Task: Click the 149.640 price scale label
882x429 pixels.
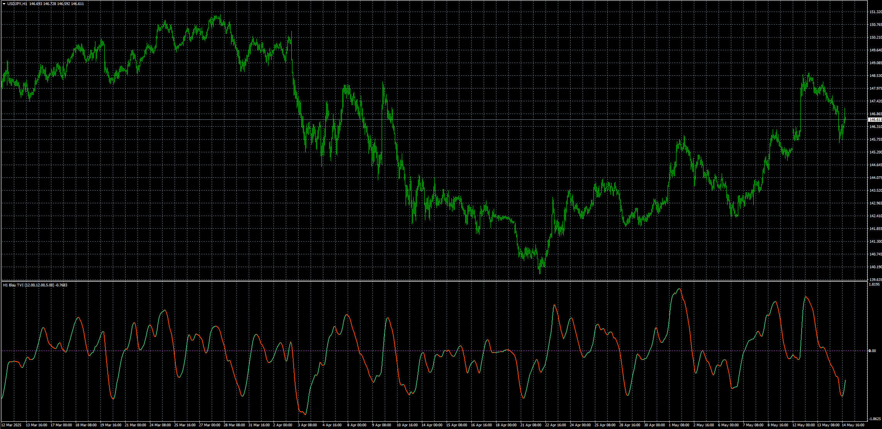Action: tap(875, 50)
